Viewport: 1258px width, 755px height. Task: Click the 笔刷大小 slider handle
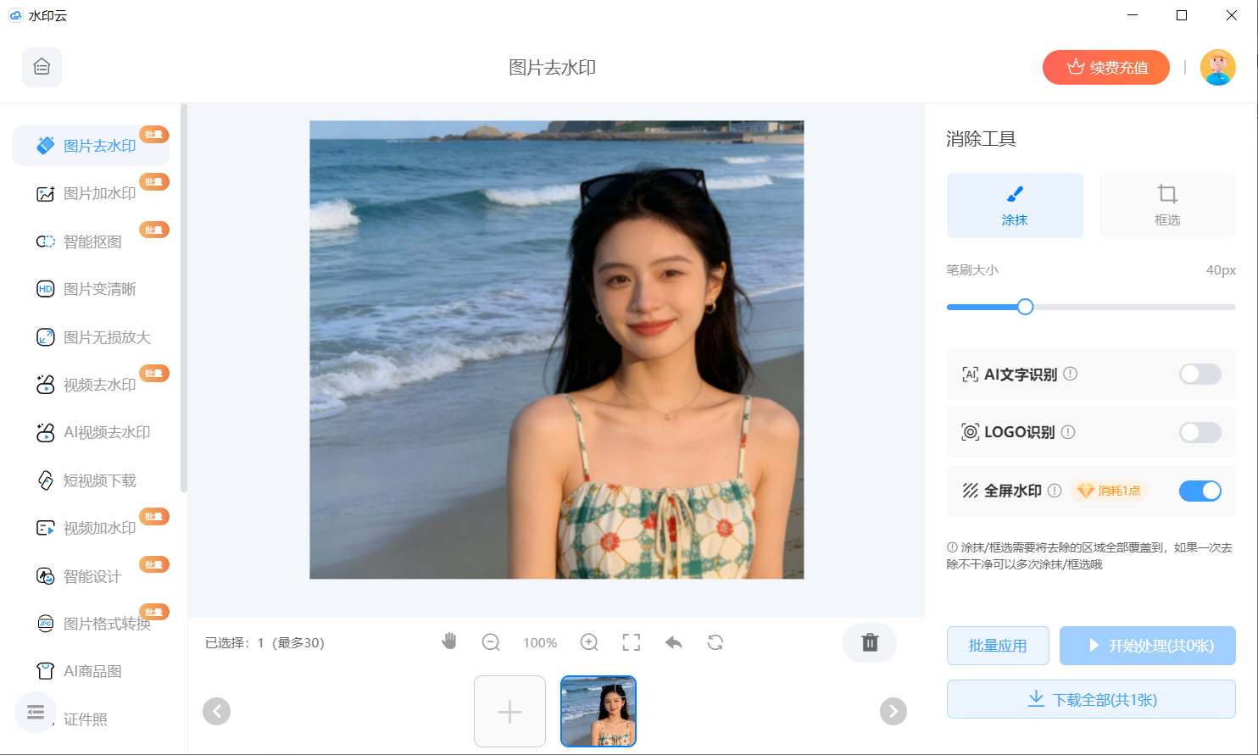tap(1025, 307)
